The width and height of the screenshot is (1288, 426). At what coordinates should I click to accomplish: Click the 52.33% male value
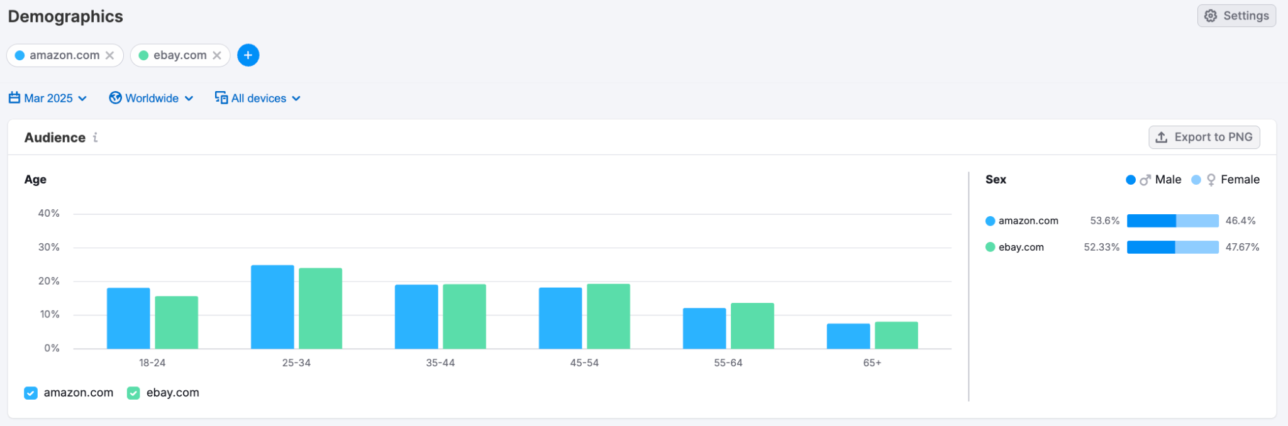[x=1102, y=247]
